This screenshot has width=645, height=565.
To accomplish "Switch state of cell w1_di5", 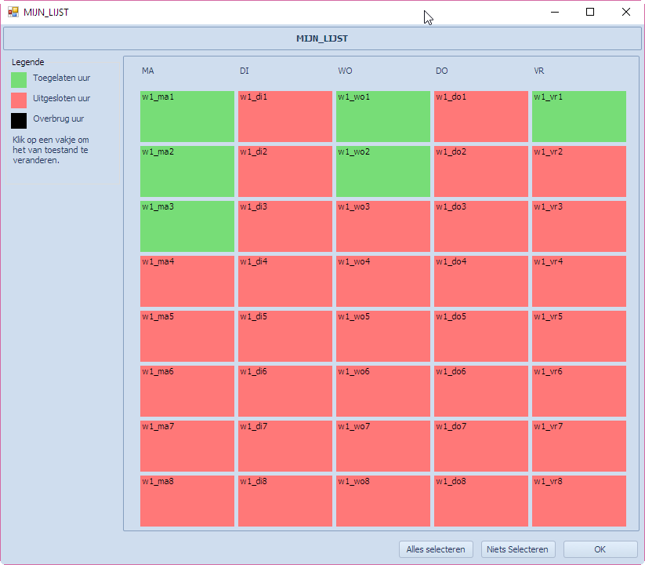I will tap(285, 336).
